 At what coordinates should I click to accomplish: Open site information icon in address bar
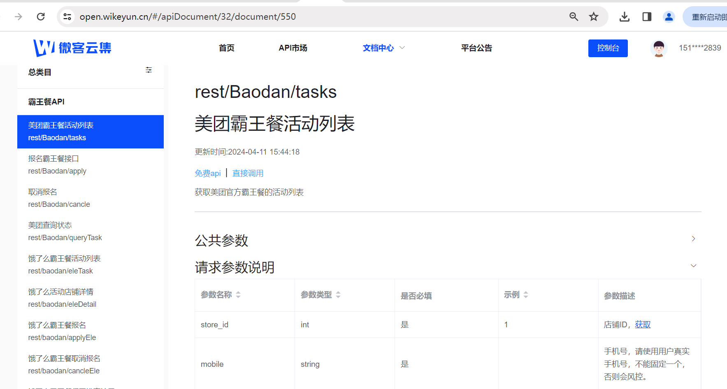pos(67,17)
